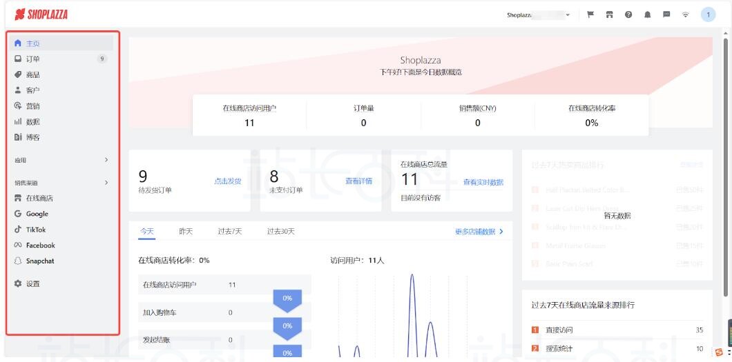
Task: Open the Shoplazza store selector dropdown
Action: point(538,15)
